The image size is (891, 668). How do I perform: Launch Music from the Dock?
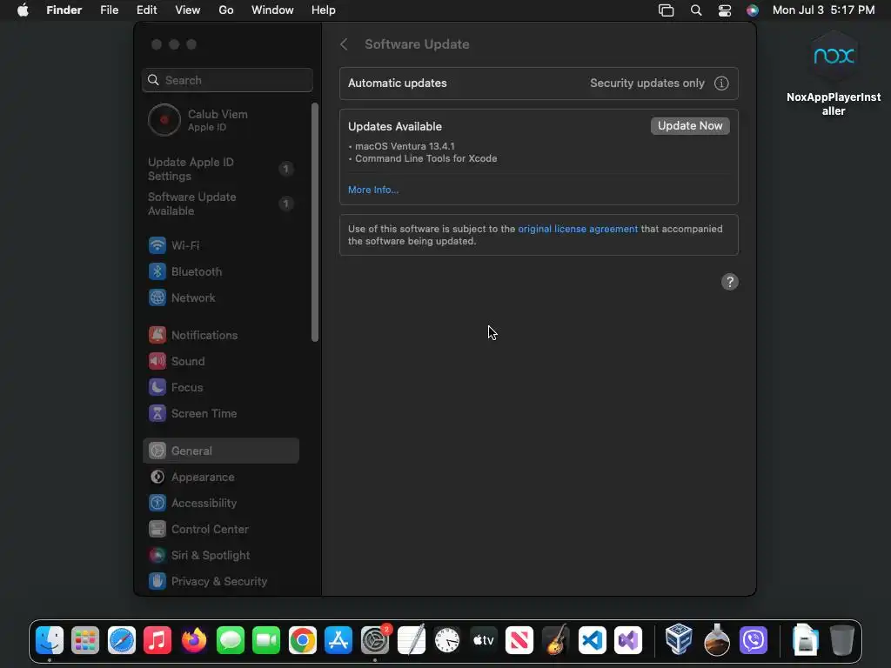pos(157,641)
